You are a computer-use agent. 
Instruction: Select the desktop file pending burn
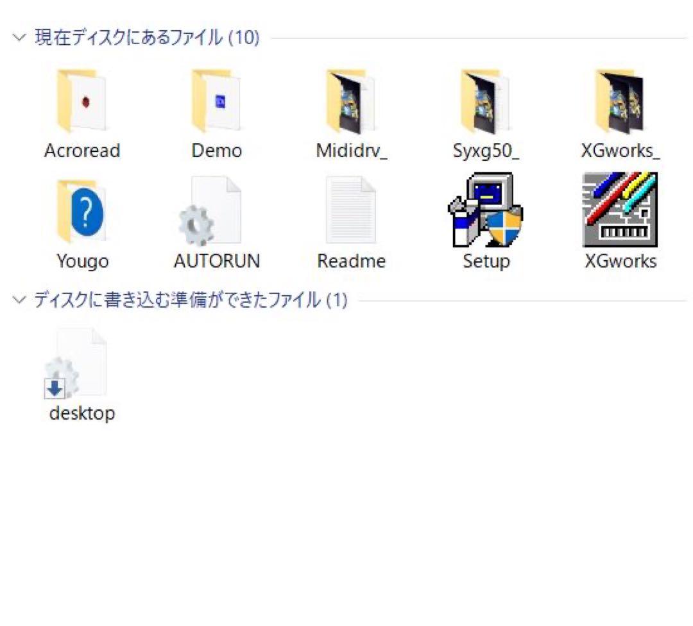76,363
